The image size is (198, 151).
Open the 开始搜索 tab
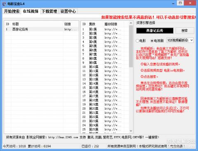tap(12, 11)
